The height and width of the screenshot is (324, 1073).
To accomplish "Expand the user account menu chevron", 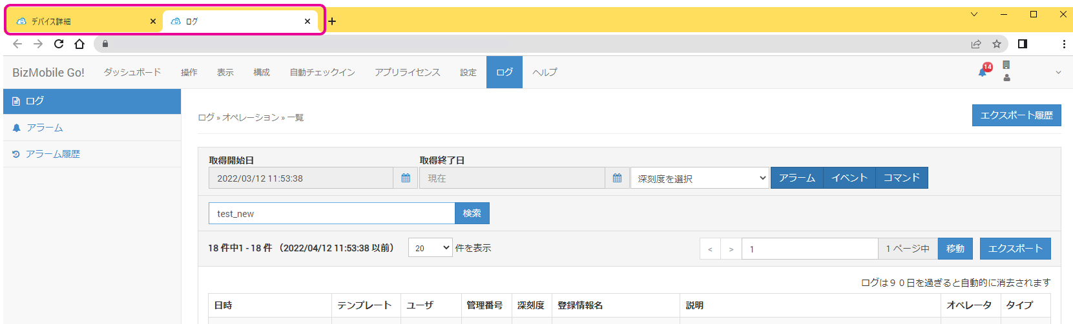I will pos(1058,72).
